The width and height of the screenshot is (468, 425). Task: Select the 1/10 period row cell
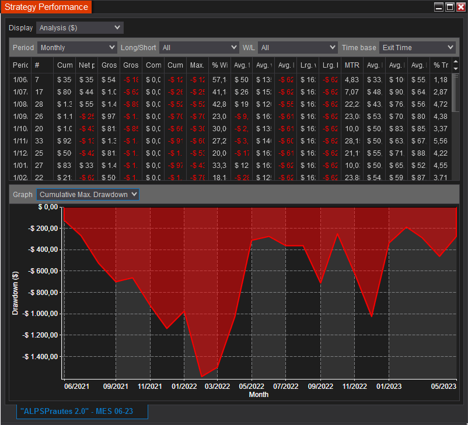[x=20, y=128]
